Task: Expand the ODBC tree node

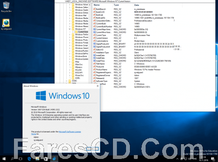Action: click(66, 81)
